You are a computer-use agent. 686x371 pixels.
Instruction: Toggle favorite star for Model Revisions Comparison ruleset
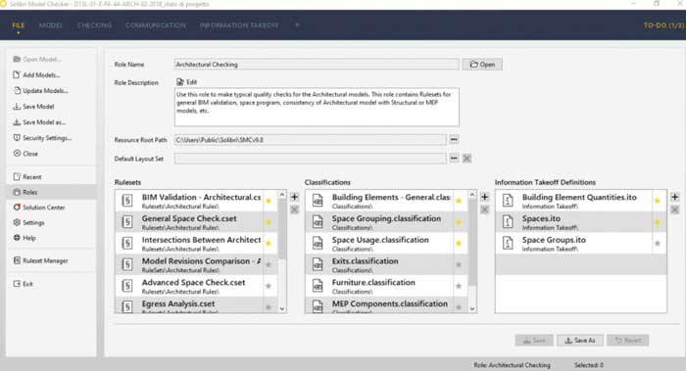point(269,265)
